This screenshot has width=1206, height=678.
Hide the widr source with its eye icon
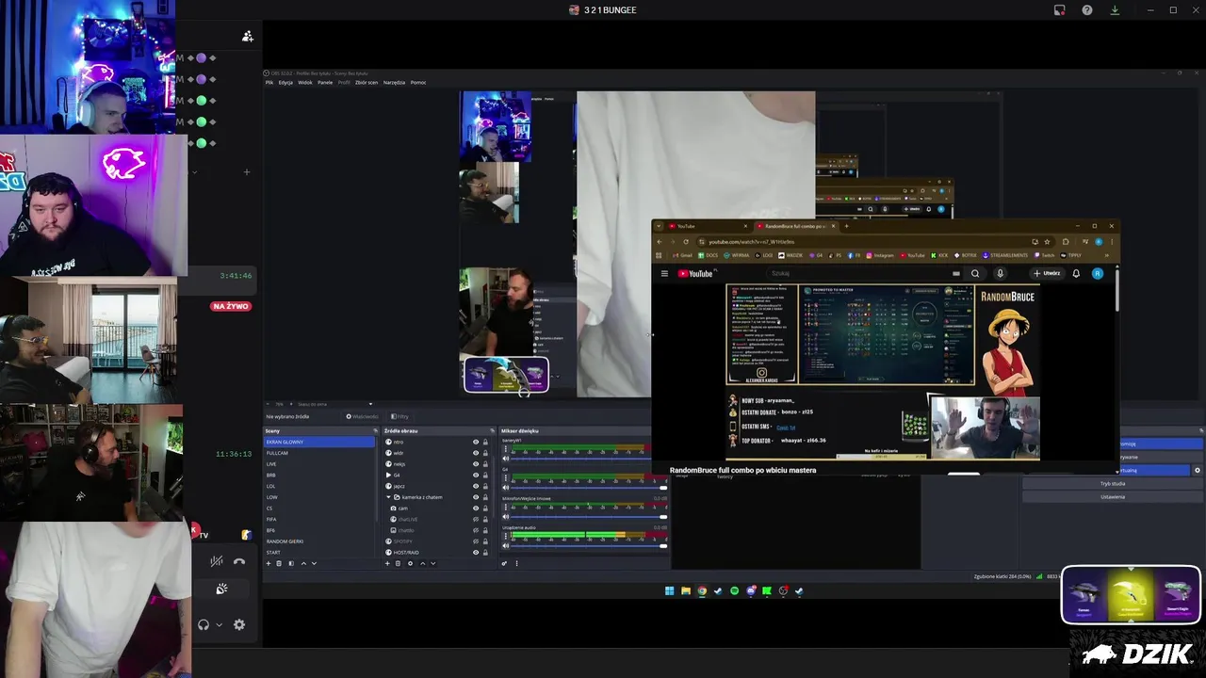(x=476, y=453)
